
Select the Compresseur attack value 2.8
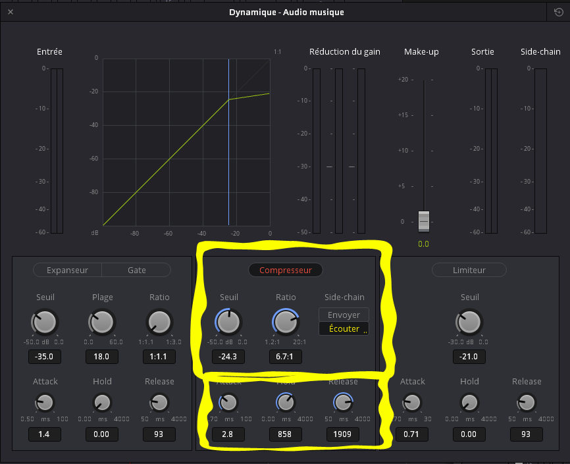228,434
